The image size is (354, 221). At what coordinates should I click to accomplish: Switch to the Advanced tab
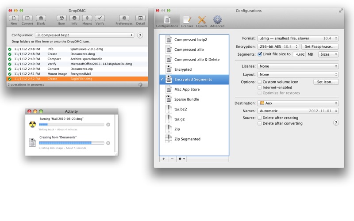pyautogui.click(x=217, y=20)
